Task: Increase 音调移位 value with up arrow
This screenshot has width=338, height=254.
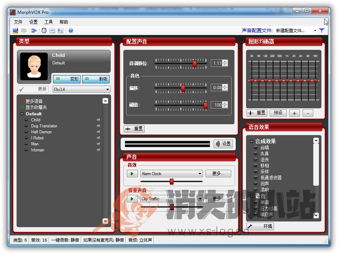Action: [x=225, y=62]
